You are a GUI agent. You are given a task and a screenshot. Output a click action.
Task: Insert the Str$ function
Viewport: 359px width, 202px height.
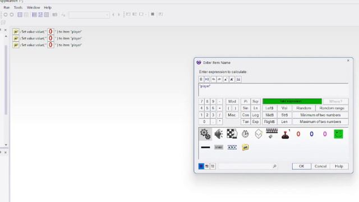pos(284,115)
